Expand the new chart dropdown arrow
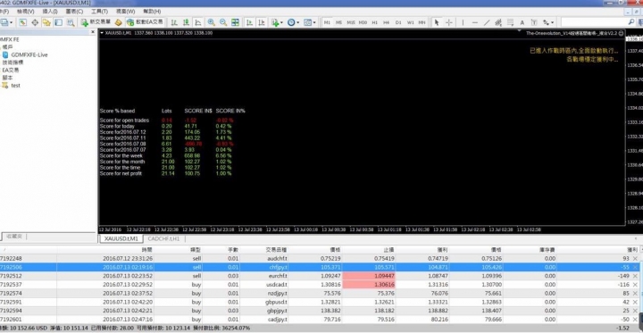 pyautogui.click(x=11, y=22)
